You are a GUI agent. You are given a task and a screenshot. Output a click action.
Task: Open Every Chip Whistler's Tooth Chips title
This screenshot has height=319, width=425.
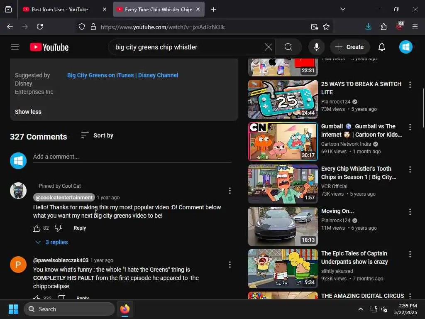pyautogui.click(x=358, y=173)
